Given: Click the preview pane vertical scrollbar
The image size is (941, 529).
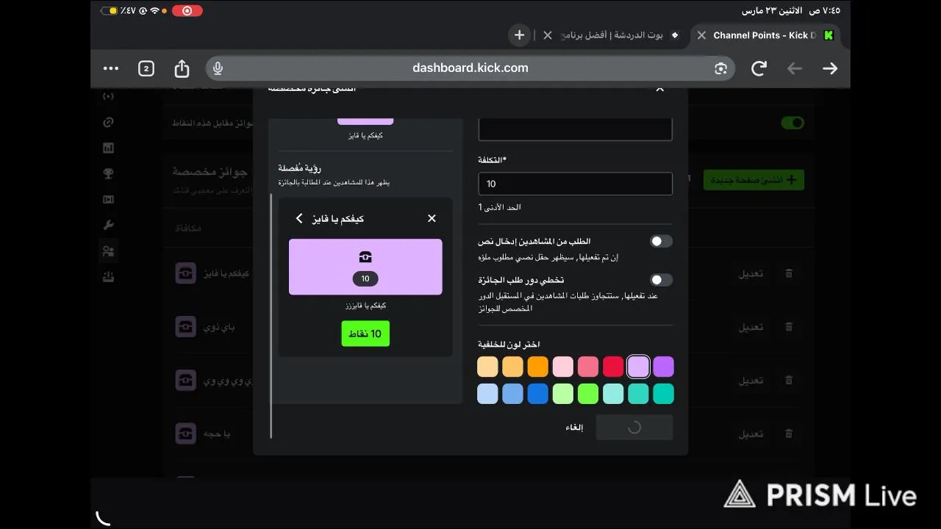Looking at the screenshot, I should click(x=271, y=316).
